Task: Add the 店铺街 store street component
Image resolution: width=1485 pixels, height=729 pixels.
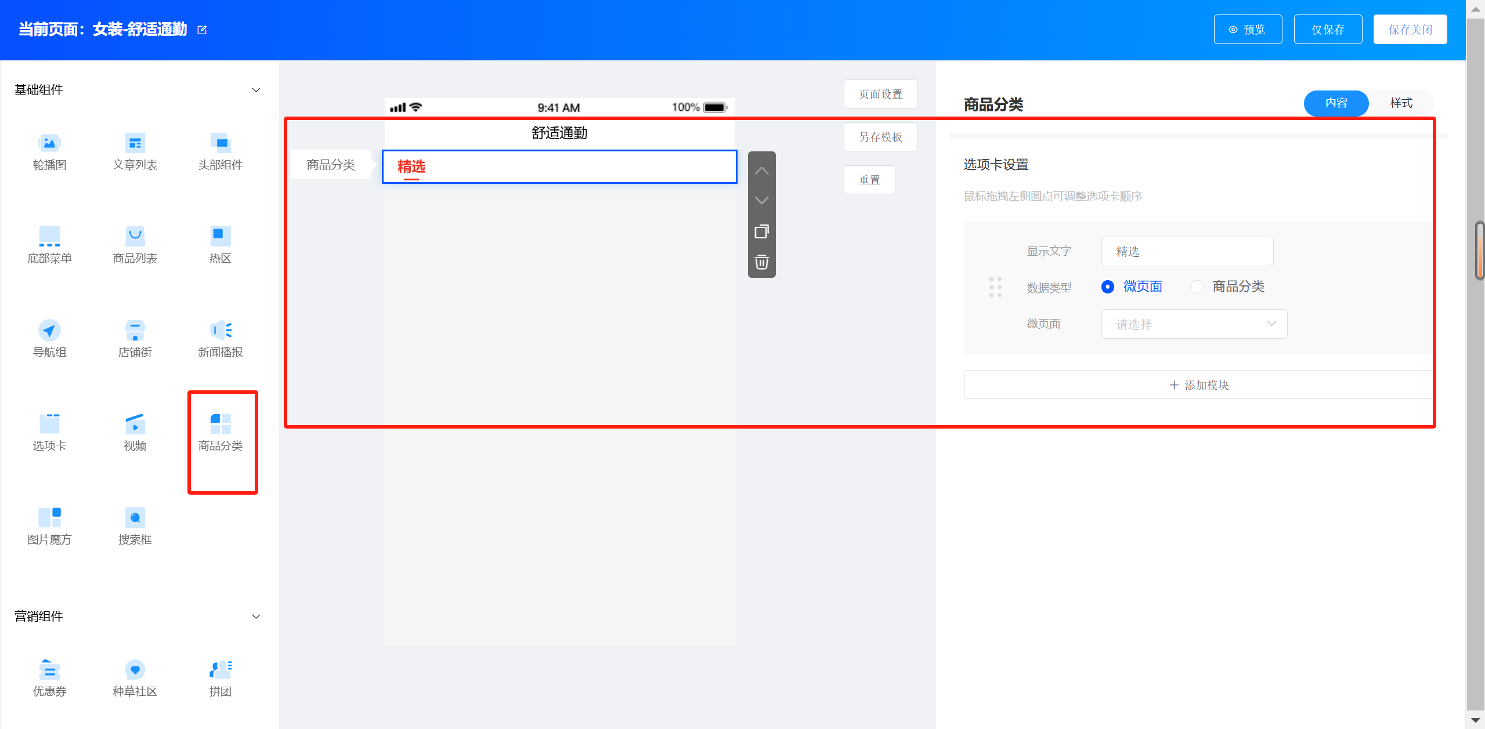Action: (135, 339)
